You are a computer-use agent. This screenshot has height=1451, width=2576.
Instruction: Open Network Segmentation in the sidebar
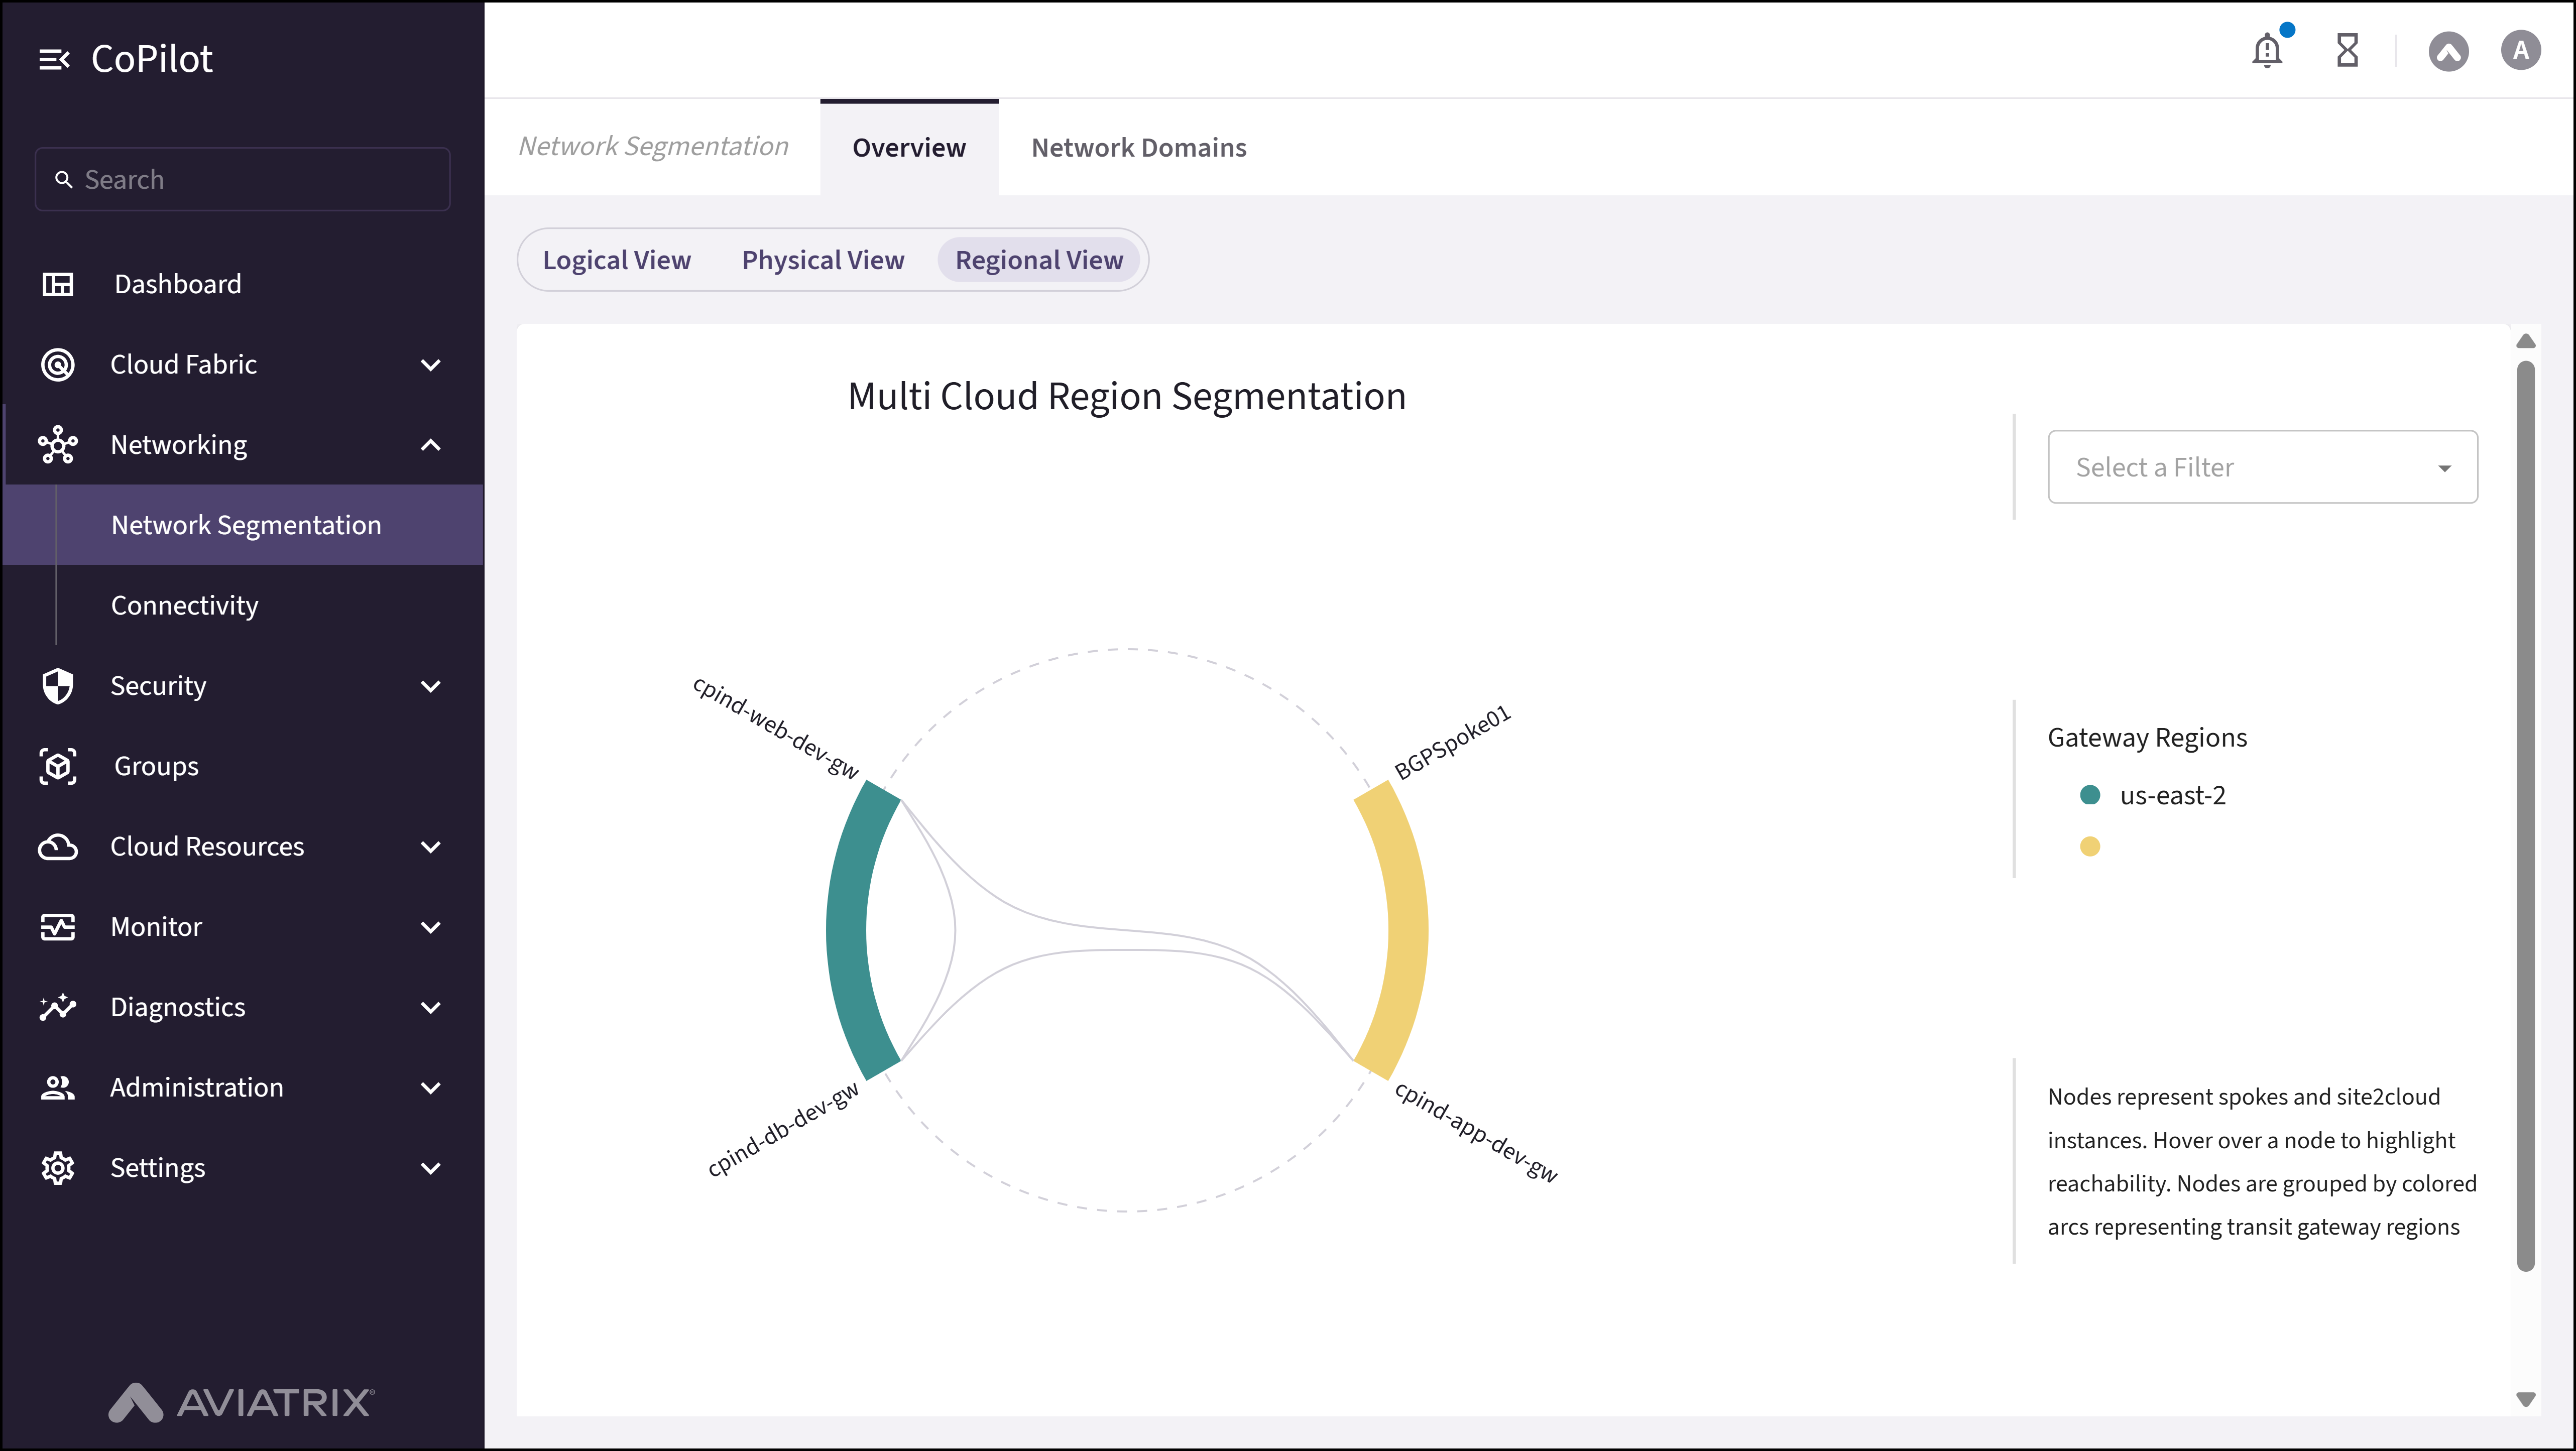pos(245,524)
